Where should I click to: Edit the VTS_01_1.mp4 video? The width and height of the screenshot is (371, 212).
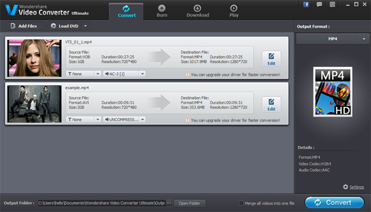coord(271,59)
